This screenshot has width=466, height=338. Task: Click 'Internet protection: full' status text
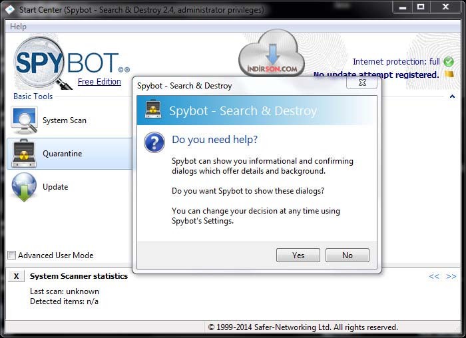tap(396, 61)
